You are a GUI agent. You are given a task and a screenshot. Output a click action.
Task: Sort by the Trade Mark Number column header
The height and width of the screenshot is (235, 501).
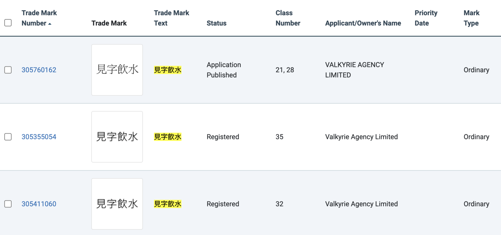click(39, 18)
